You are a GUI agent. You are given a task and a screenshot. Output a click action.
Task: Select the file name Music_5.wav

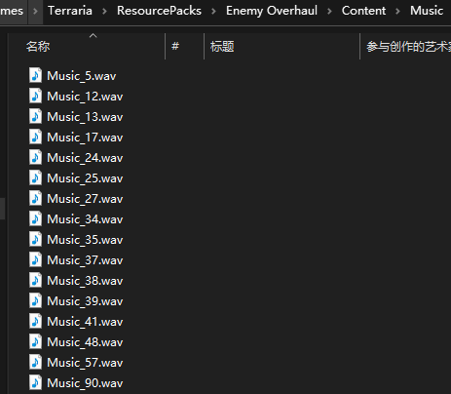coord(82,76)
